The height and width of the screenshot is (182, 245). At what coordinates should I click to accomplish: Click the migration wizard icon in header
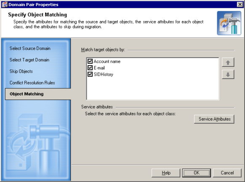(229, 23)
